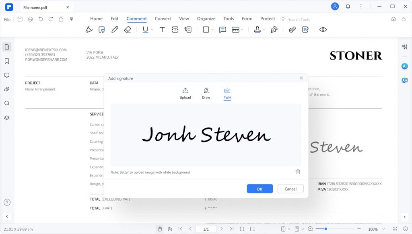This screenshot has width=412, height=234.
Task: Select the Pencil drawing tool
Action: pyautogui.click(x=115, y=29)
